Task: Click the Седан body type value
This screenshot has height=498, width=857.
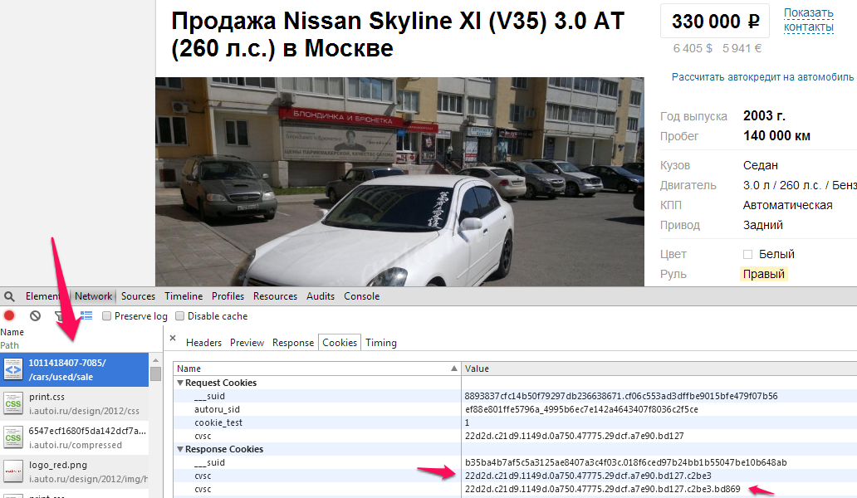Action: pos(761,165)
